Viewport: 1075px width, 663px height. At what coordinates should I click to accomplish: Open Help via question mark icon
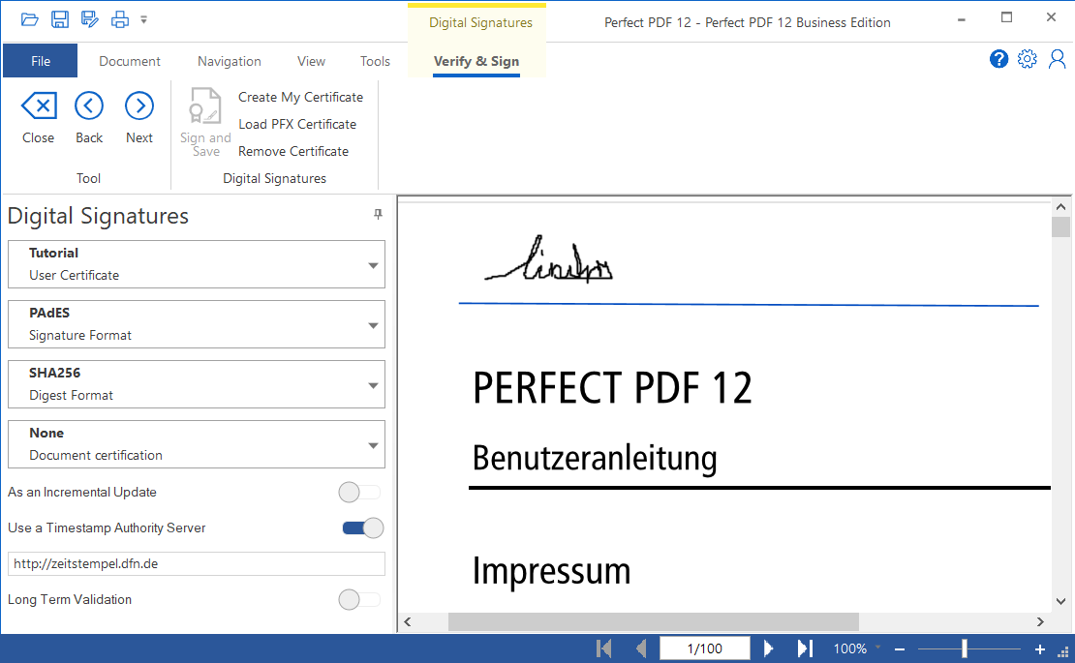[998, 59]
